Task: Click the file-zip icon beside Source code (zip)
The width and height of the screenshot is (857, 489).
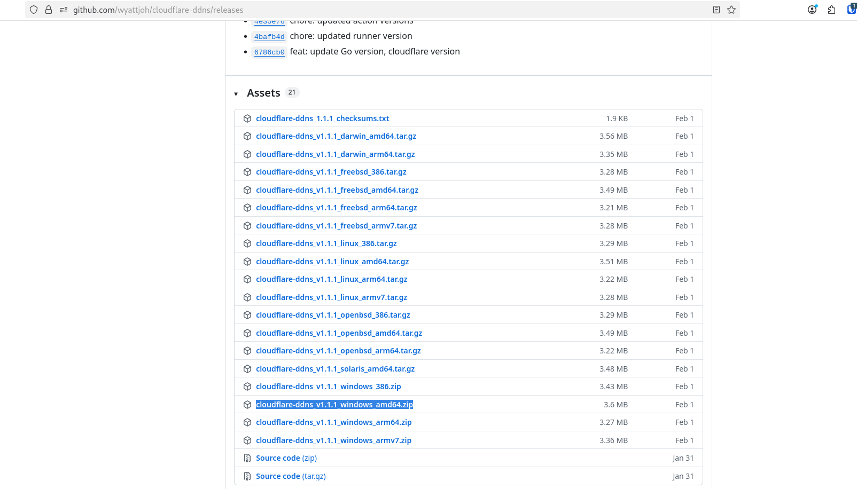Action: point(247,458)
